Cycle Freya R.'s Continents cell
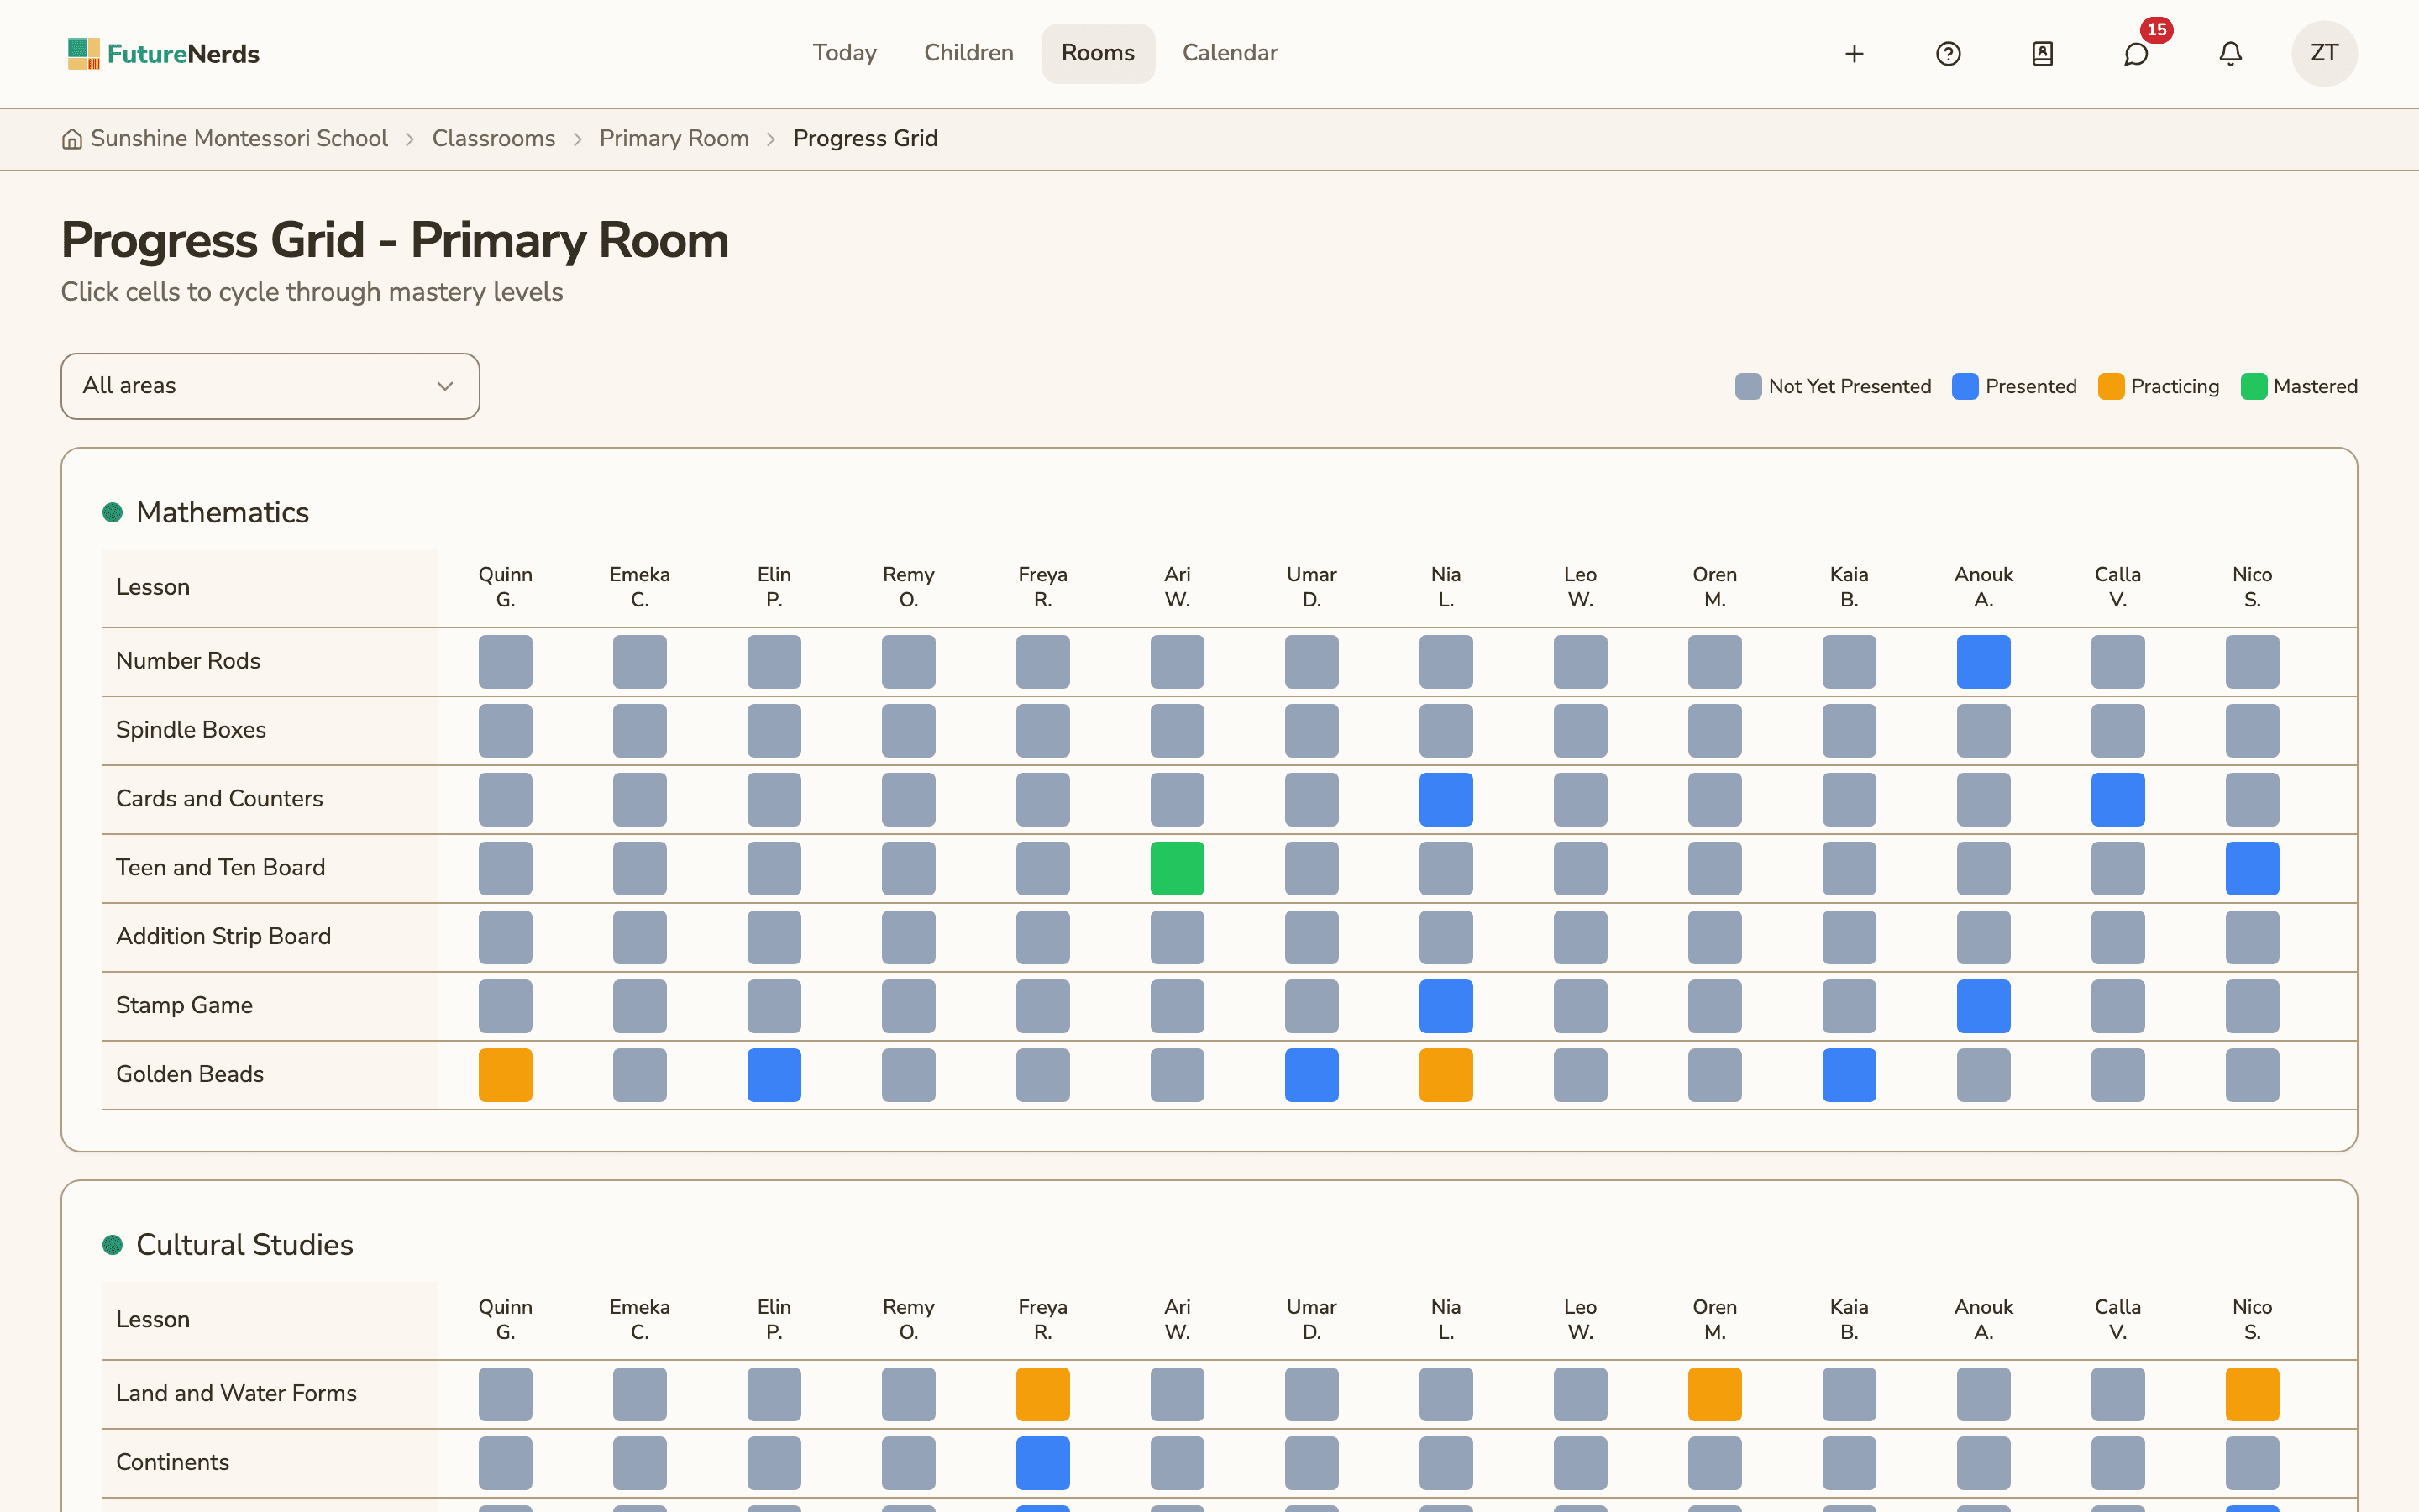The width and height of the screenshot is (2419, 1512). tap(1042, 1463)
